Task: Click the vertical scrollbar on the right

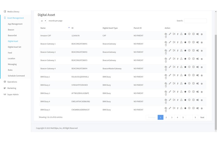Action: (216, 82)
